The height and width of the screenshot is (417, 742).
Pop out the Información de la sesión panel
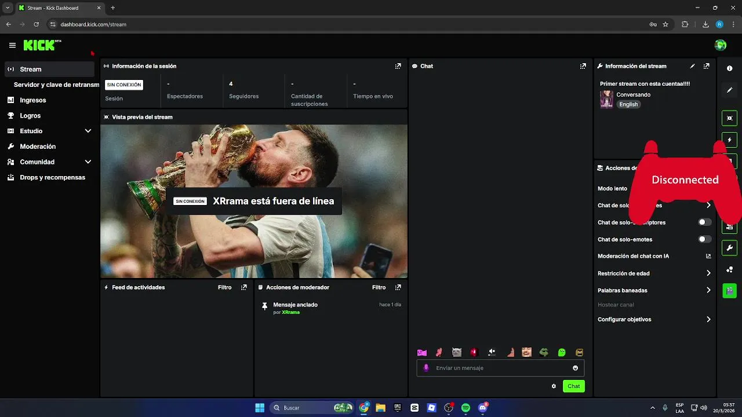click(398, 66)
